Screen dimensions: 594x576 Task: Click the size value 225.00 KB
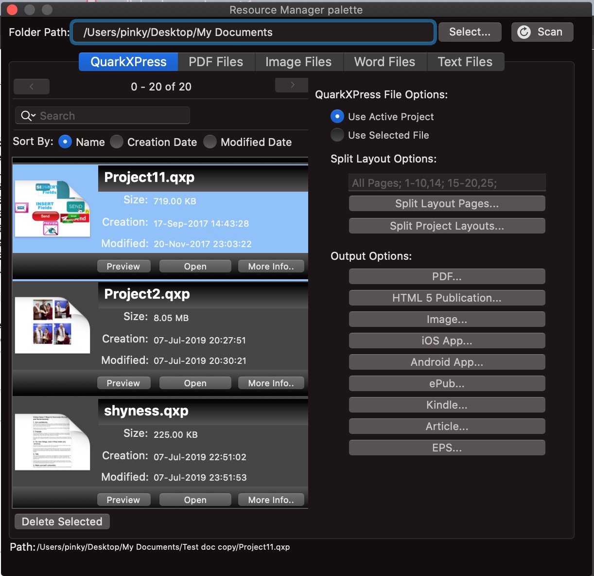tap(175, 434)
